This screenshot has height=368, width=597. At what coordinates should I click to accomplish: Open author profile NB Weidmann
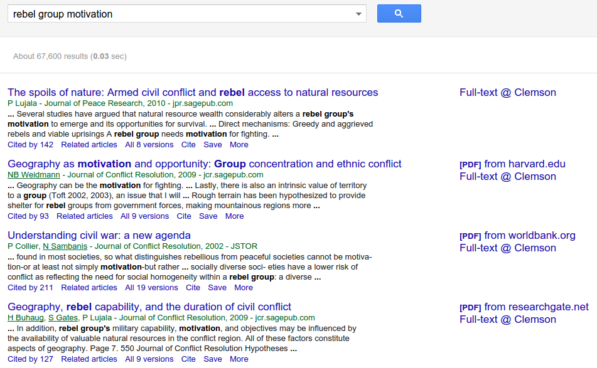pyautogui.click(x=34, y=175)
